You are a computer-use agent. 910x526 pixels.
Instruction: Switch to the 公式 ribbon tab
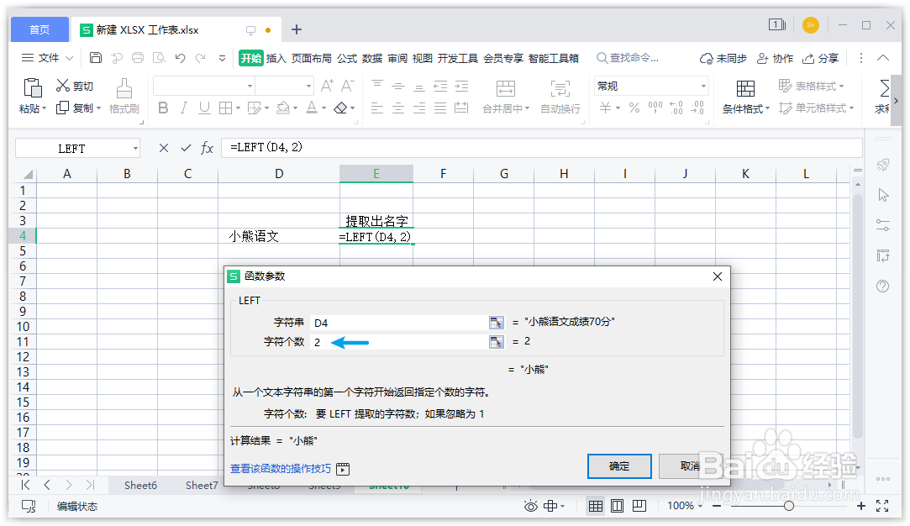point(347,58)
